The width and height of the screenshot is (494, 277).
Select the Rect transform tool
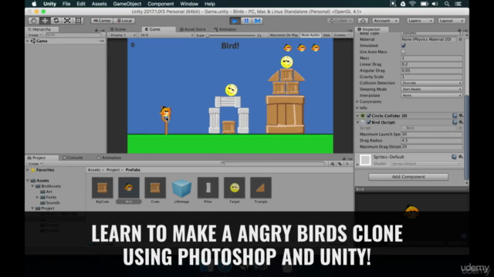click(x=78, y=21)
